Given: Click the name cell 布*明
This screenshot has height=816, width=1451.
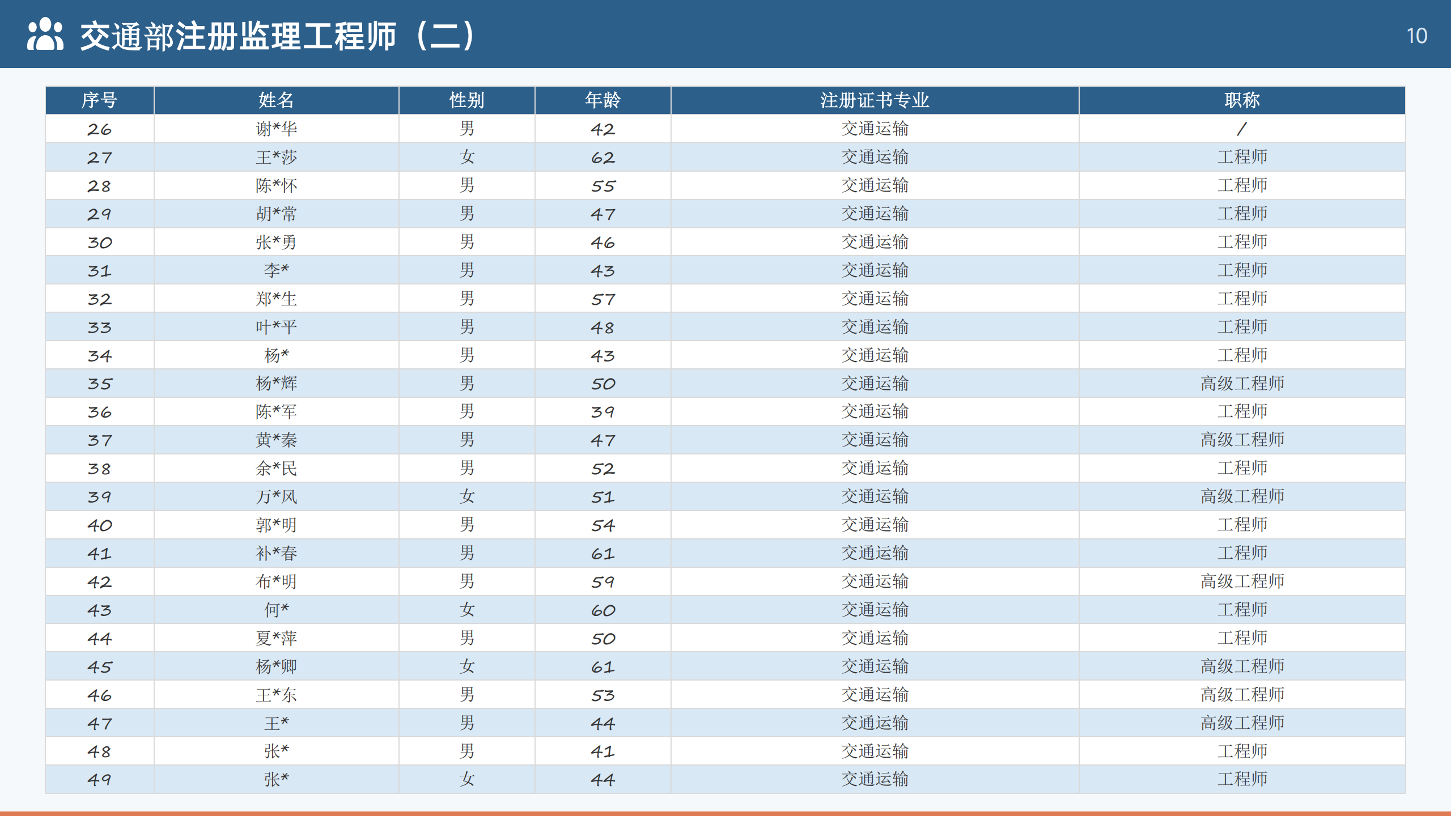Looking at the screenshot, I should click(277, 581).
